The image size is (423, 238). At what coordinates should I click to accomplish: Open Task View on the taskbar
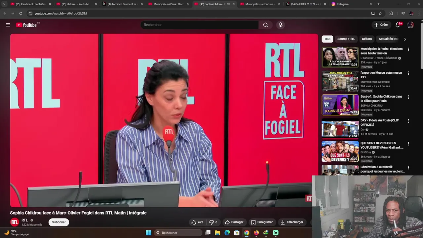coord(208,233)
